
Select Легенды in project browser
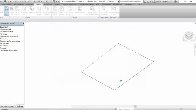[3, 39]
